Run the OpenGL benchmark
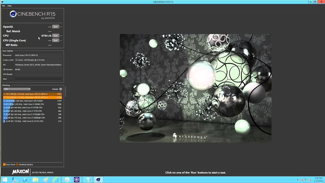This screenshot has width=325, height=183. click(56, 27)
